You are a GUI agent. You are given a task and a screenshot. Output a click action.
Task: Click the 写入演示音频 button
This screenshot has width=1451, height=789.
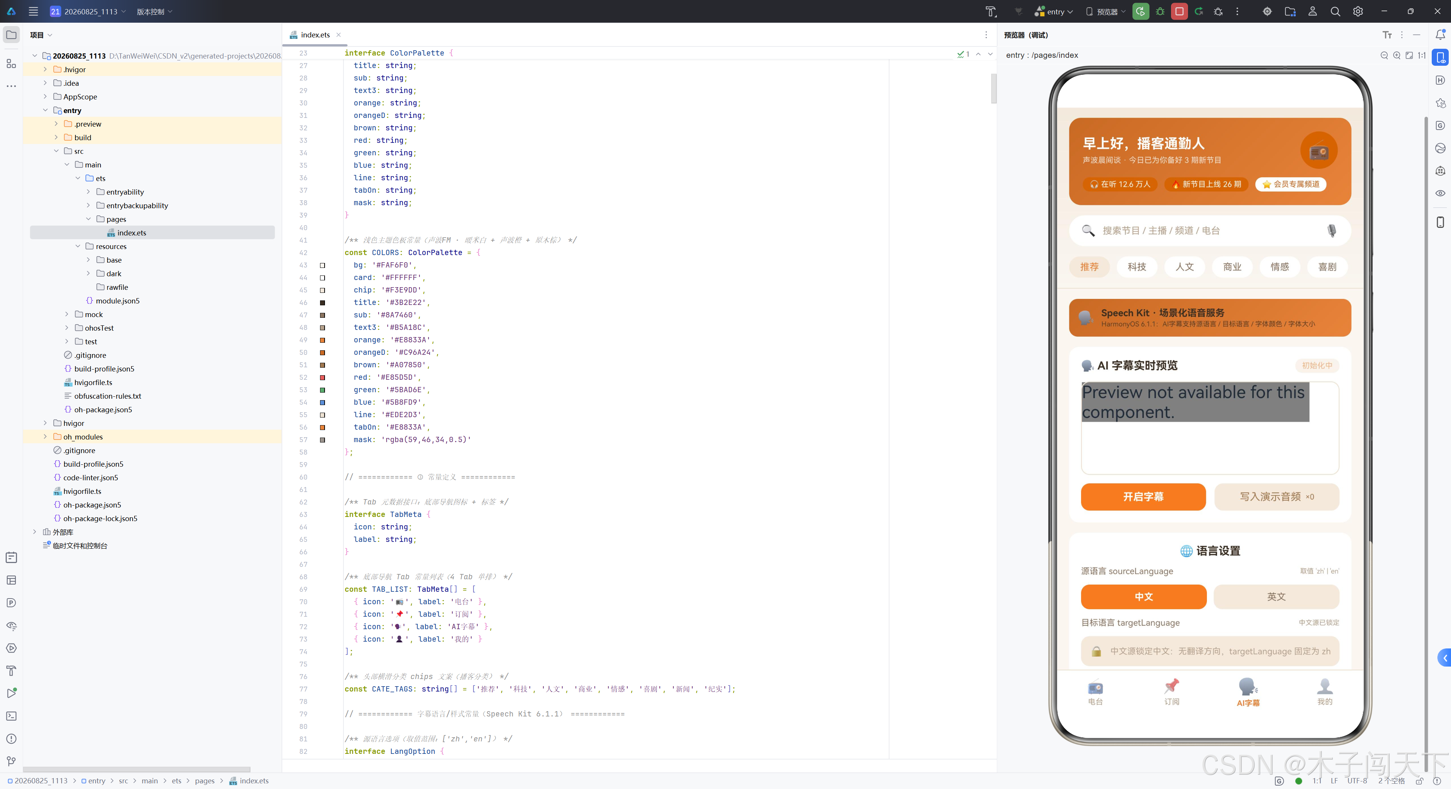tap(1276, 497)
